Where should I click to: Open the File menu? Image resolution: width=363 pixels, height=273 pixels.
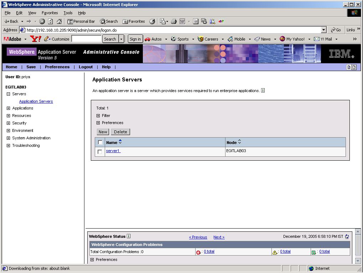[x=7, y=13]
